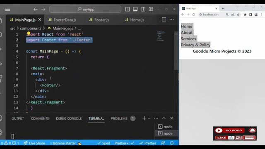Open the About link on the page
The height and width of the screenshot is (149, 265).
[x=187, y=32]
